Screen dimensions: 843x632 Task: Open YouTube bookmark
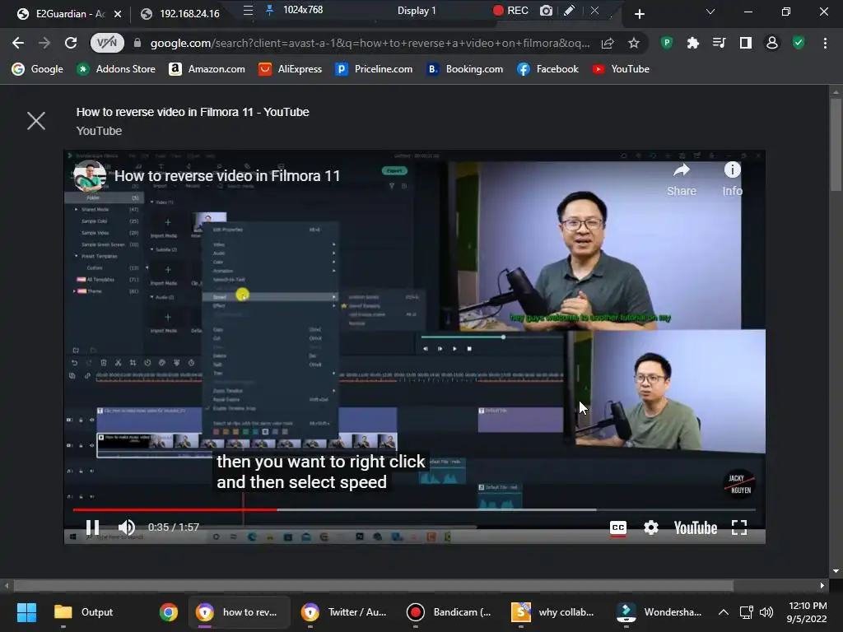621,69
